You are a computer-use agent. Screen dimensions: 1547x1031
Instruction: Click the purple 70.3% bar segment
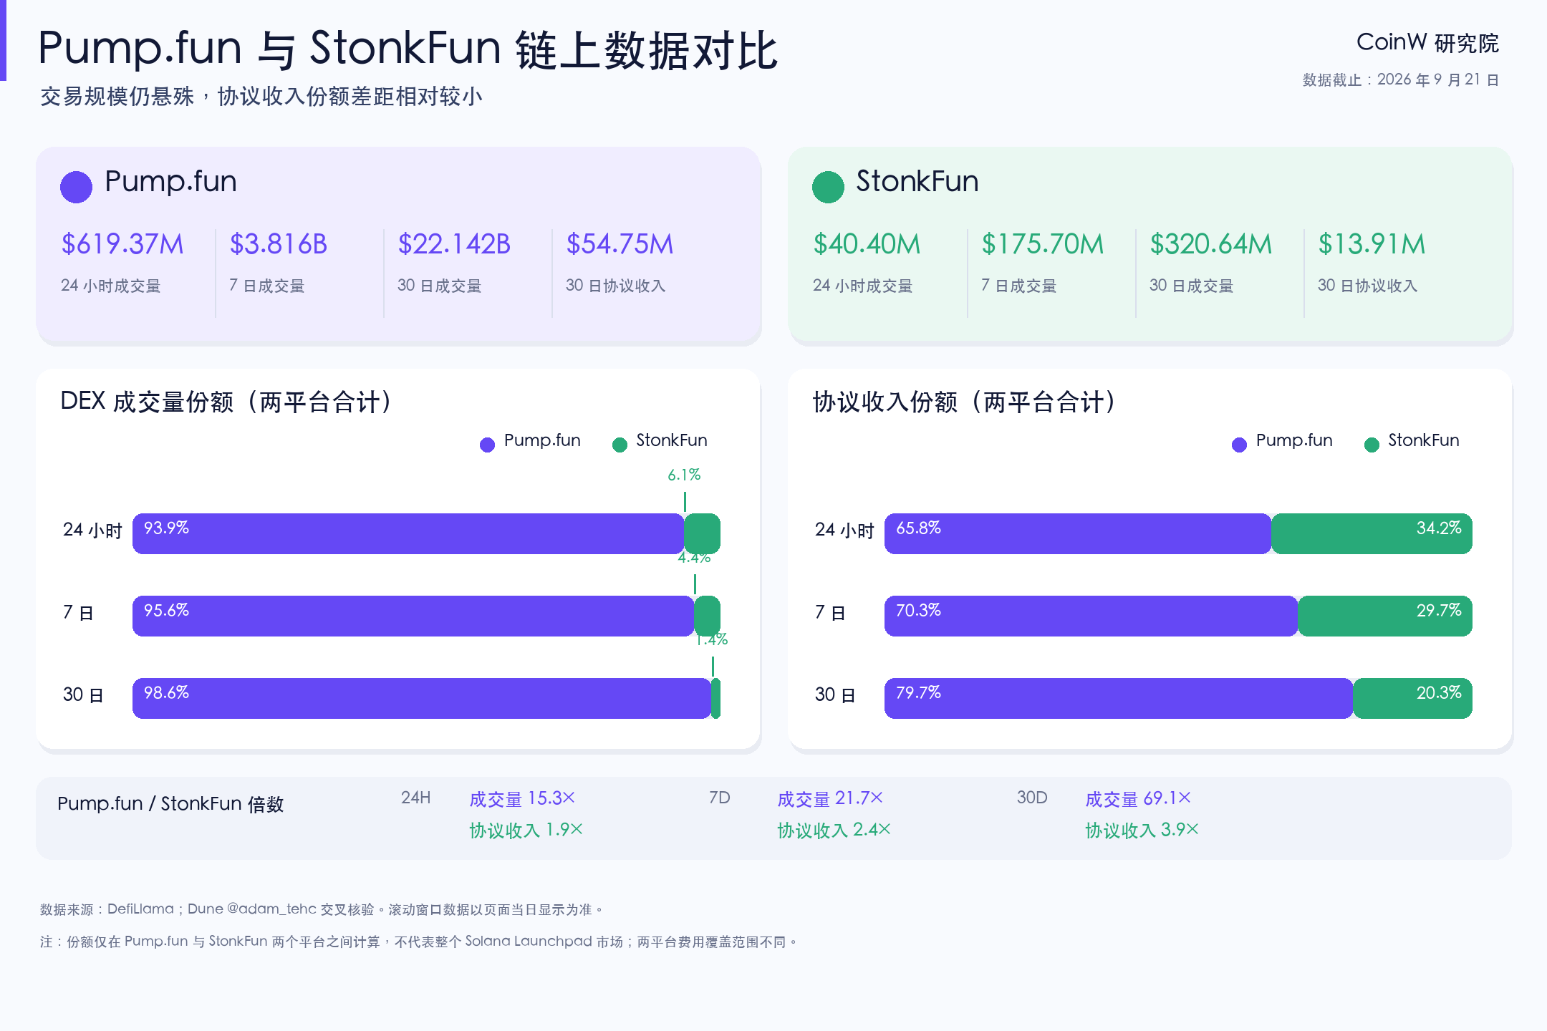pyautogui.click(x=1091, y=616)
